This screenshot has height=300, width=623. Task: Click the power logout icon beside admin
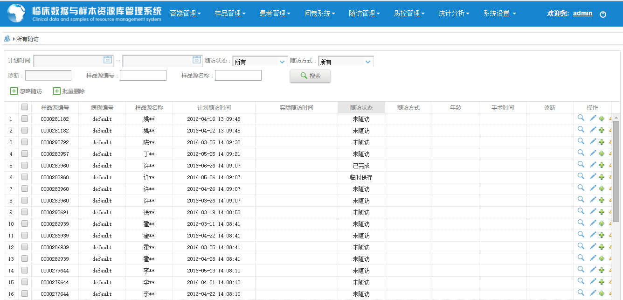603,14
